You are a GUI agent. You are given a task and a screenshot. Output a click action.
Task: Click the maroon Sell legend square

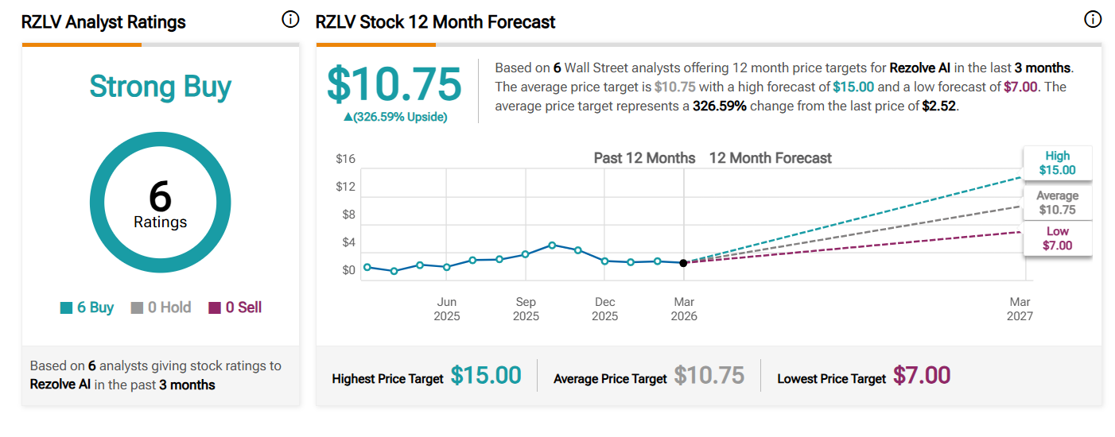pos(214,308)
